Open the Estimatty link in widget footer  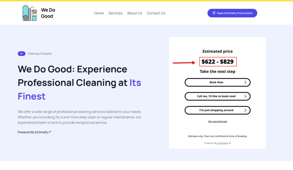click(223, 143)
